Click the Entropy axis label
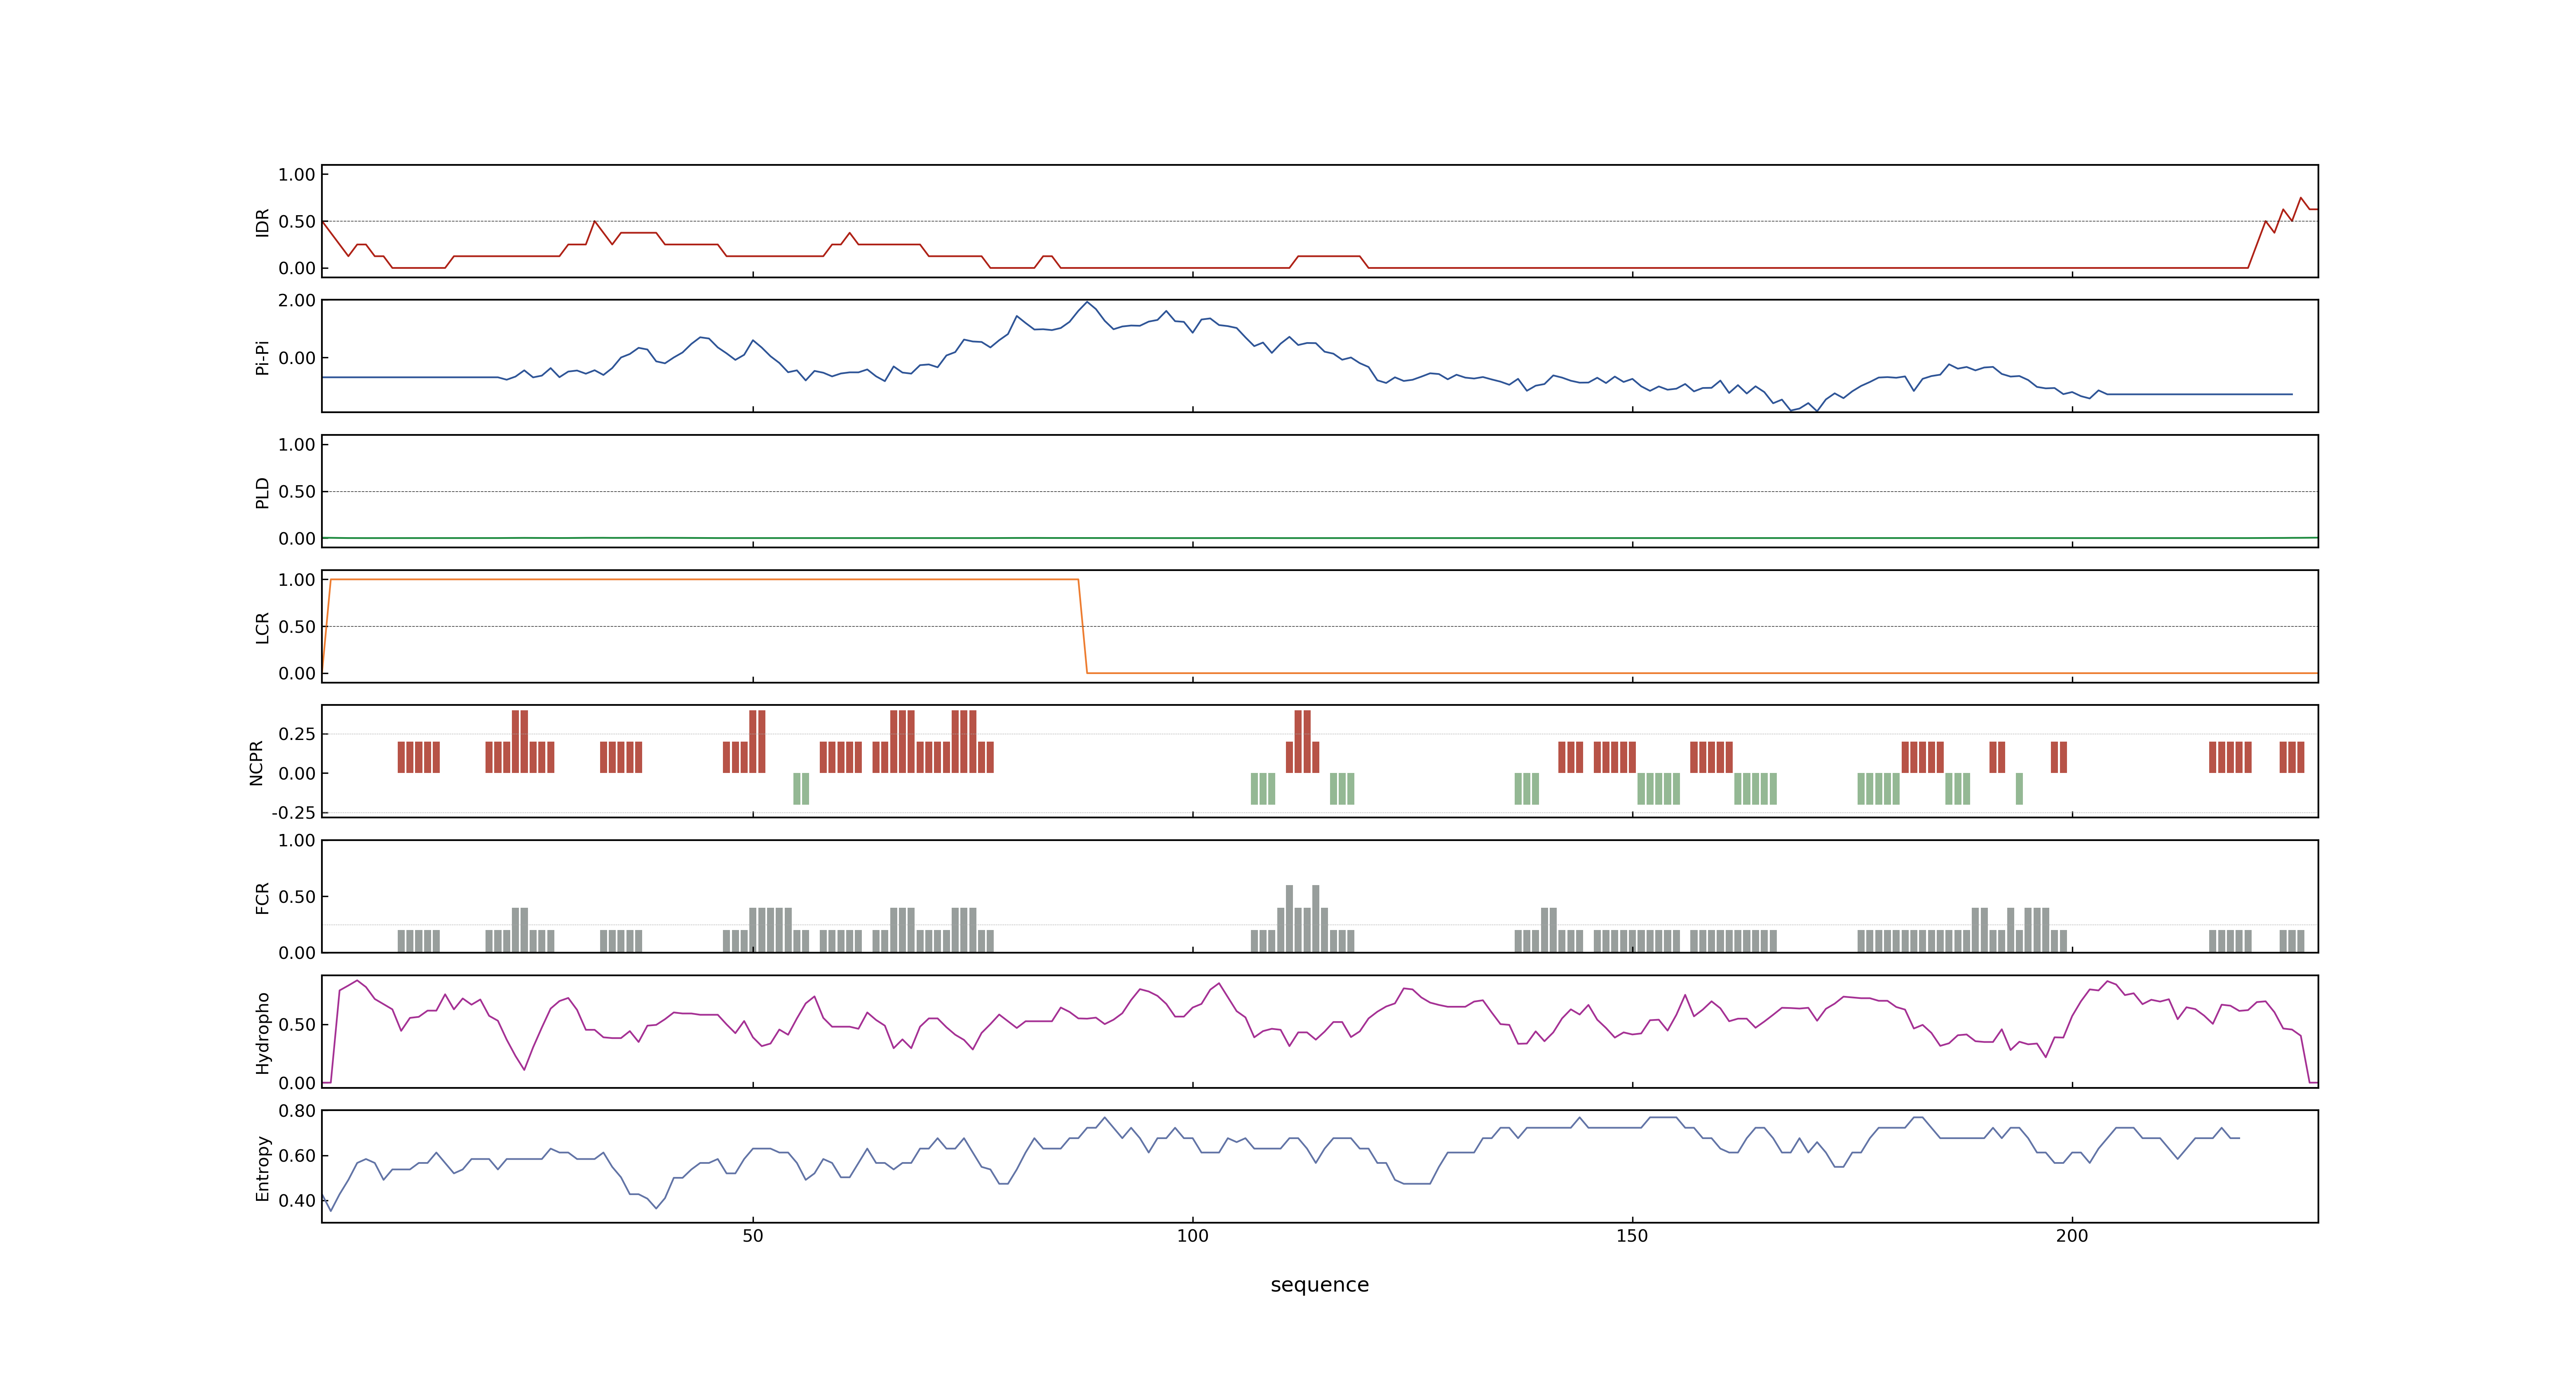Viewport: 2576px width, 1374px height. pos(262,1167)
